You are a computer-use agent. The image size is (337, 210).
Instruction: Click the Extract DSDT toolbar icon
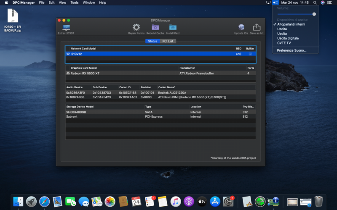(x=65, y=28)
